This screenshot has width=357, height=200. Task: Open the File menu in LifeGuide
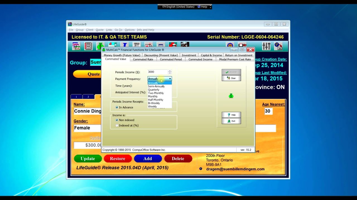coord(71,30)
